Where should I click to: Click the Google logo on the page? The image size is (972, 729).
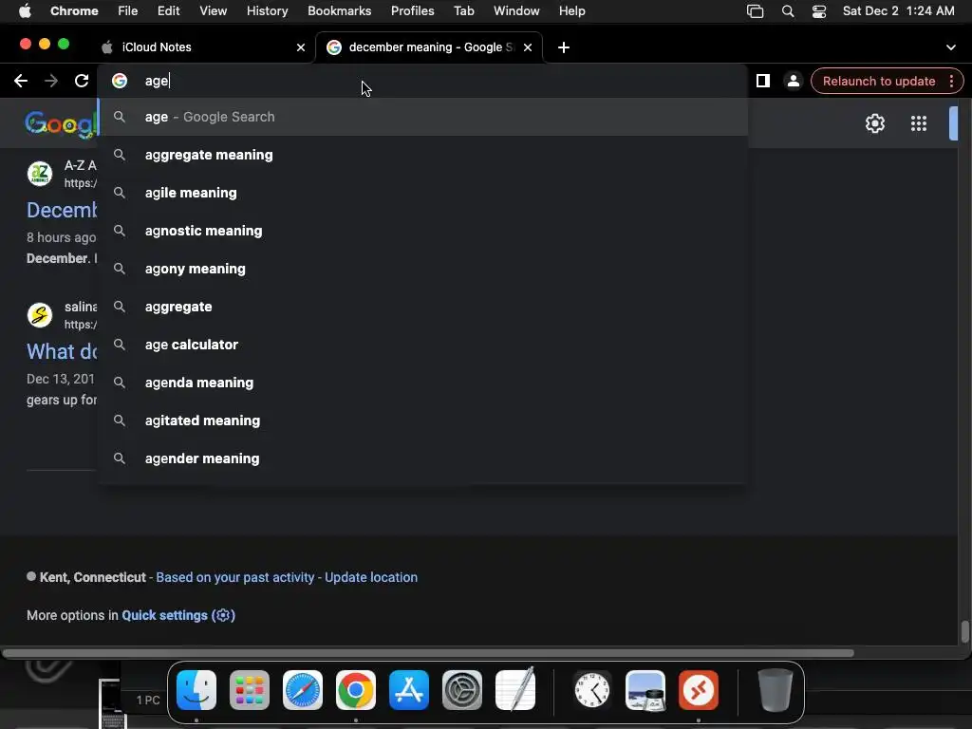pos(61,124)
